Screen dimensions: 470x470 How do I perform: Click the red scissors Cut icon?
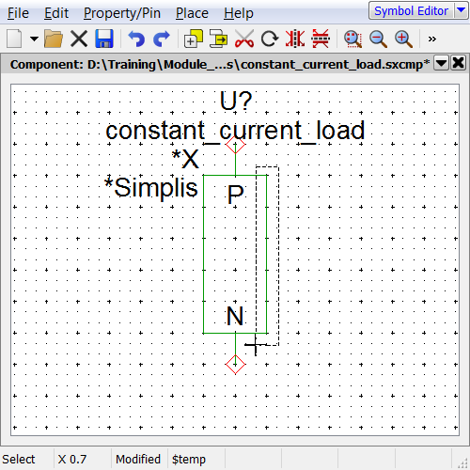[x=244, y=39]
